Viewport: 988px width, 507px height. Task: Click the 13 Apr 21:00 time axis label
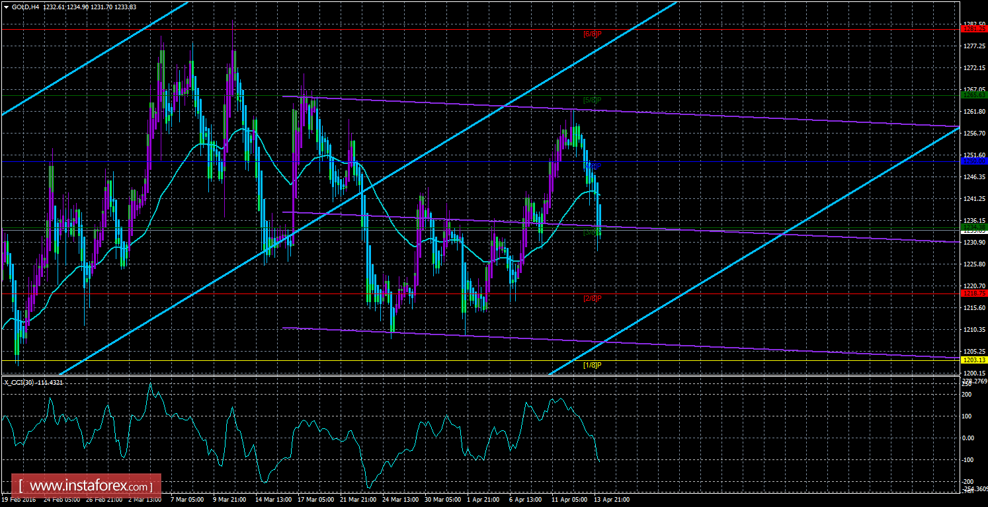point(613,500)
